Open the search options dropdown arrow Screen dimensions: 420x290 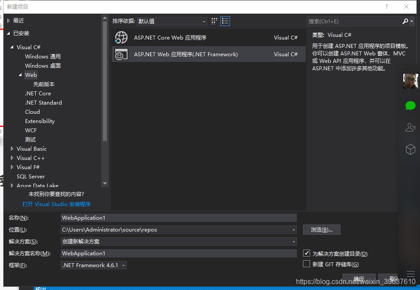coord(412,22)
